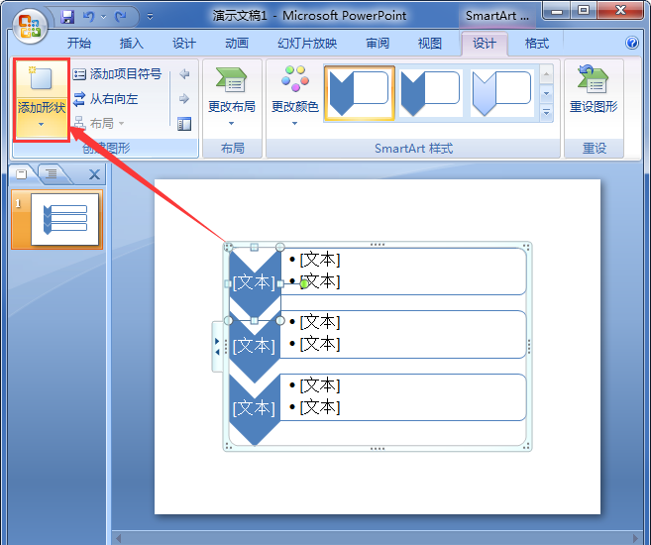
Task: Choose the second SmartArt style thumbnail
Action: coord(431,93)
